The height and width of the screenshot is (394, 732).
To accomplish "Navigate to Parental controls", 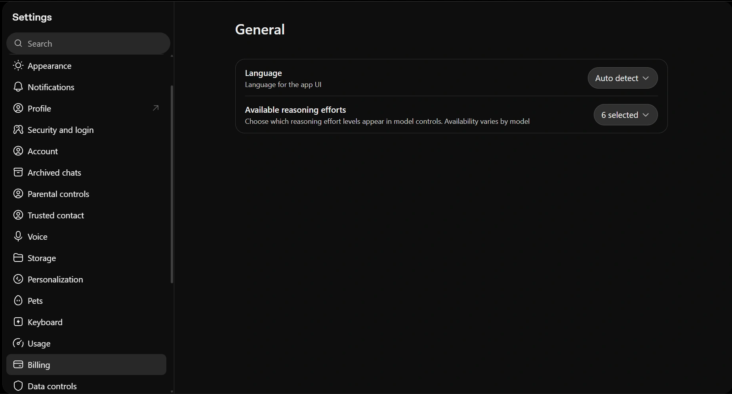I will click(x=86, y=194).
